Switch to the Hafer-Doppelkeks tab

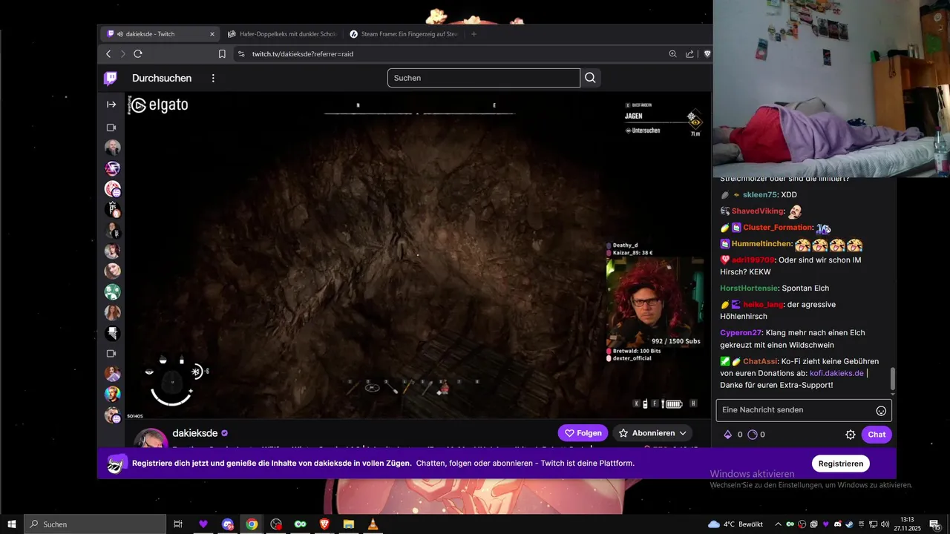pyautogui.click(x=284, y=34)
